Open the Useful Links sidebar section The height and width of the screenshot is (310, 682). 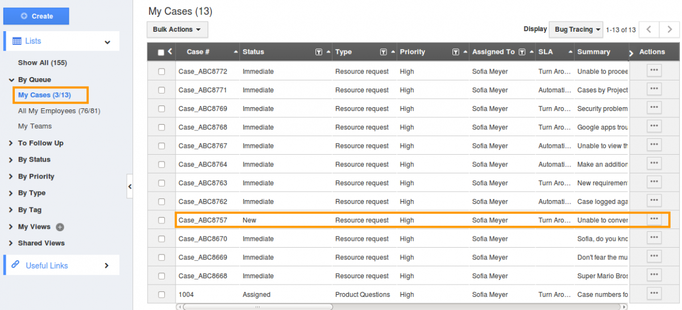pos(61,265)
